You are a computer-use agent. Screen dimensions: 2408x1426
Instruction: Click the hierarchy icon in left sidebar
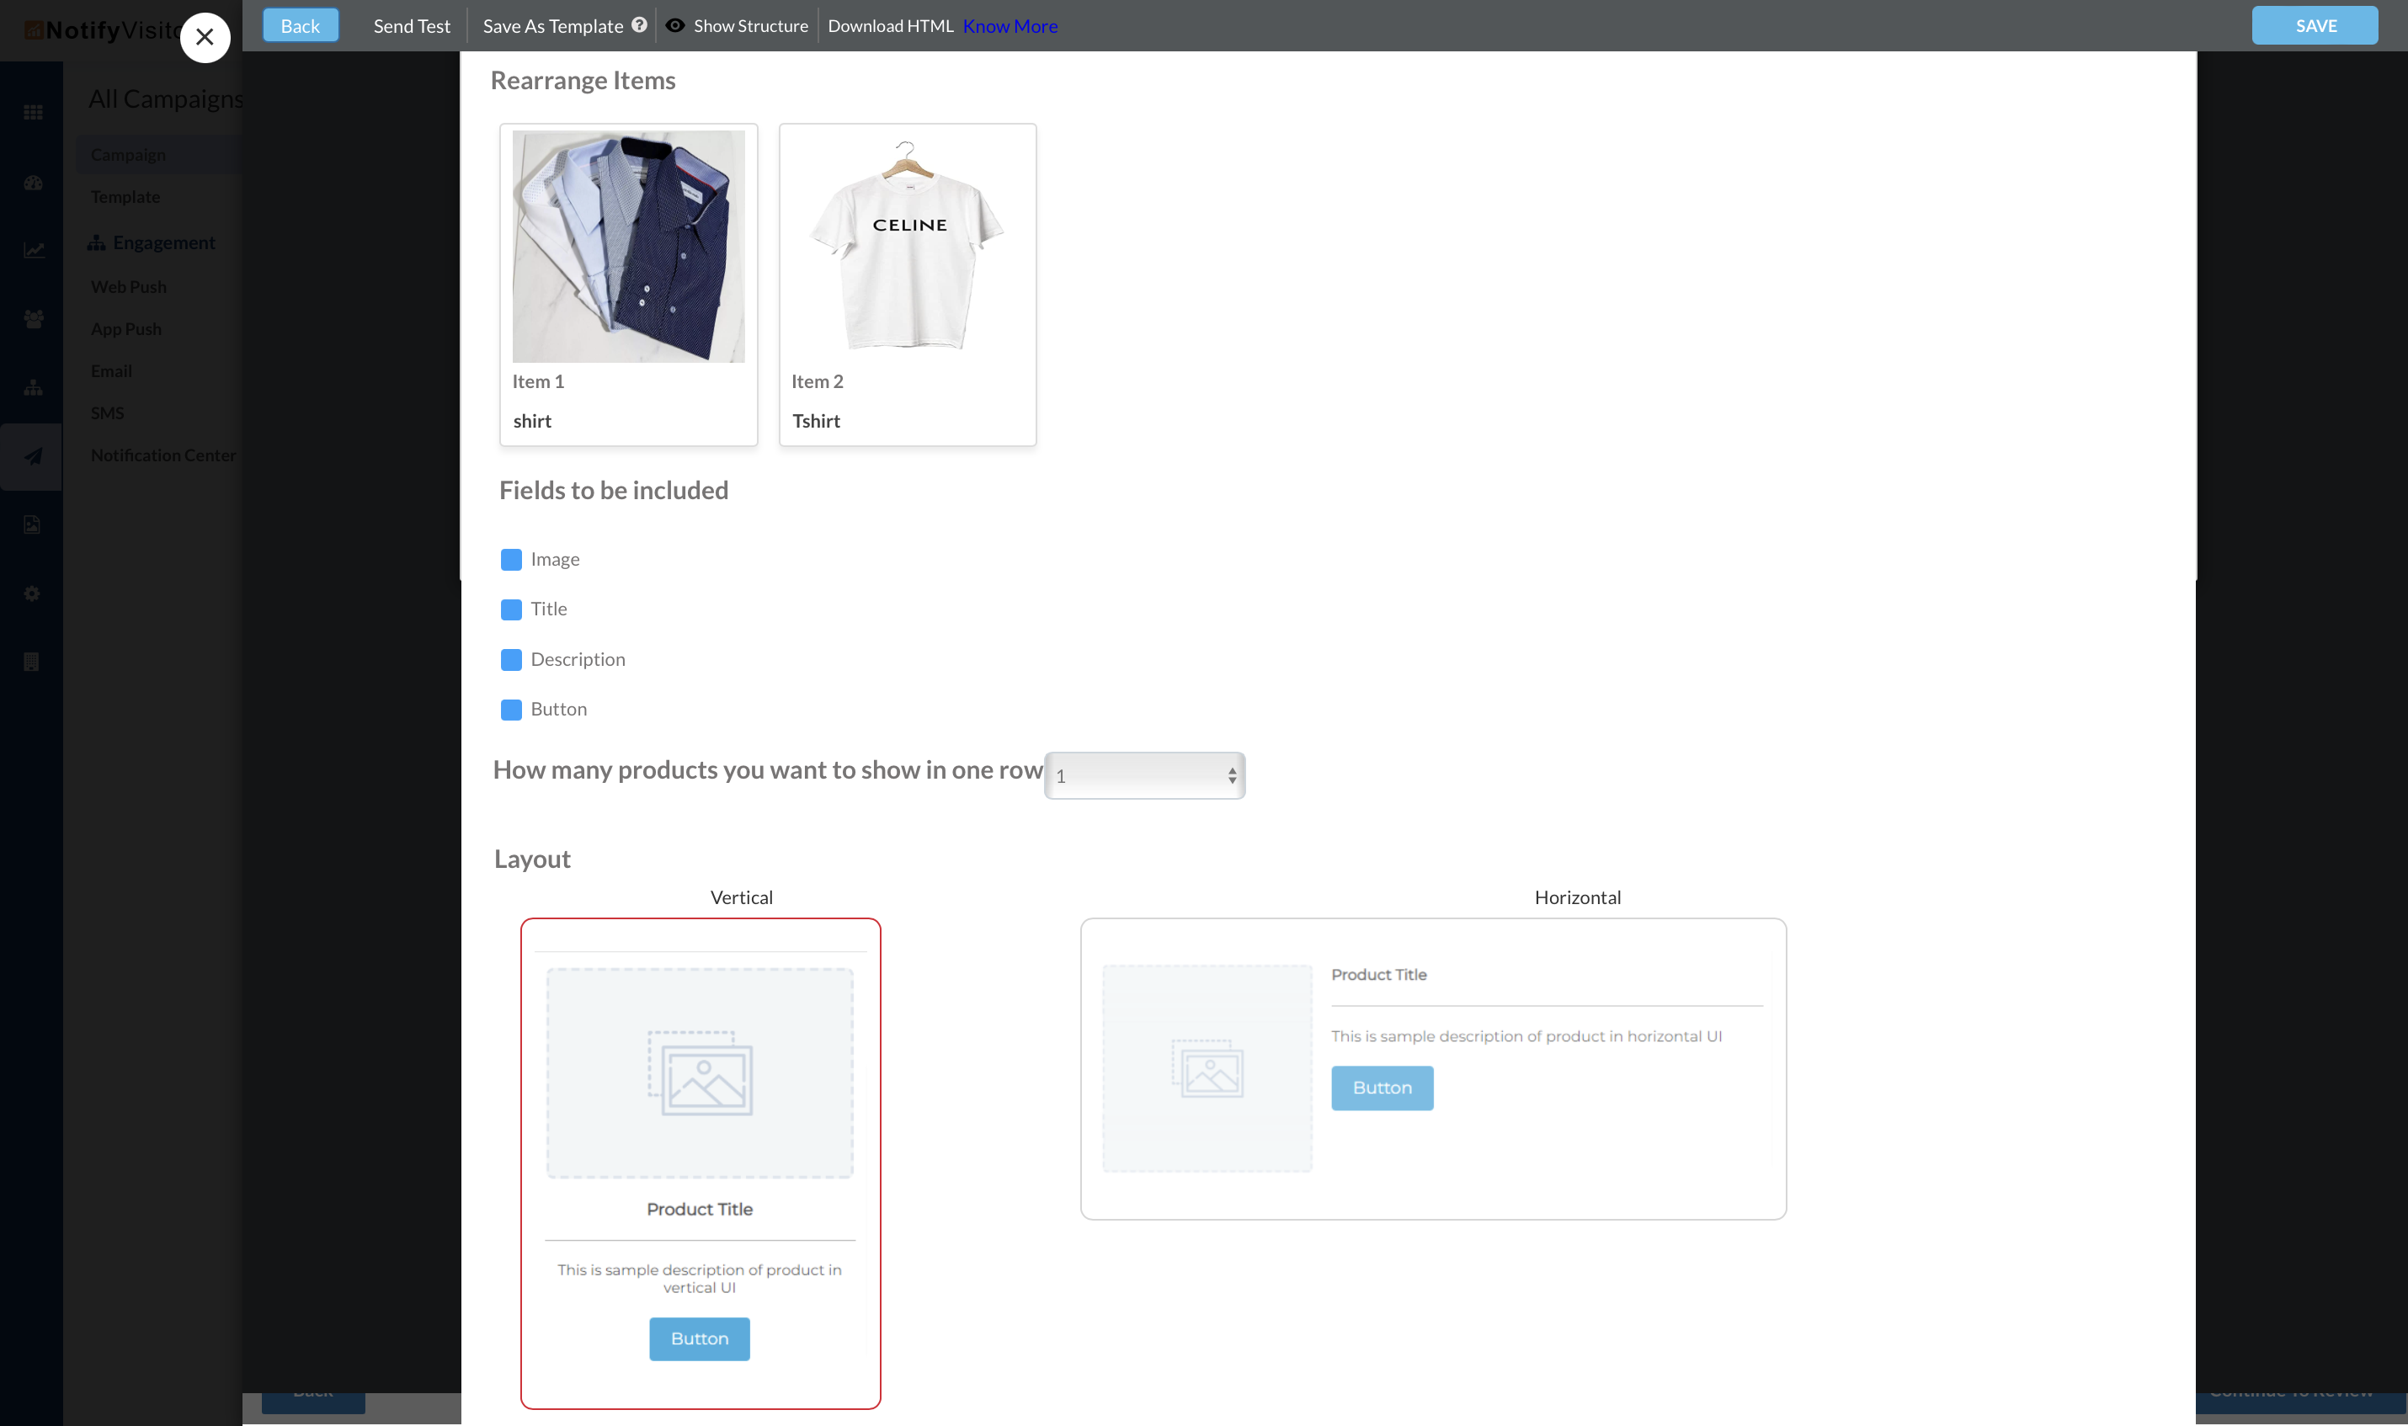(x=33, y=387)
